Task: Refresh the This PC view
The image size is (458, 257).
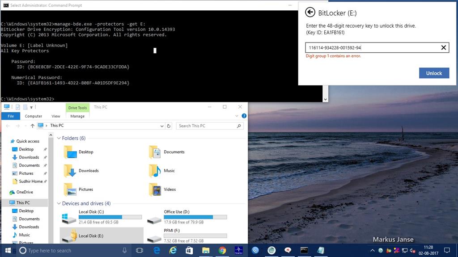Action: tap(169, 126)
